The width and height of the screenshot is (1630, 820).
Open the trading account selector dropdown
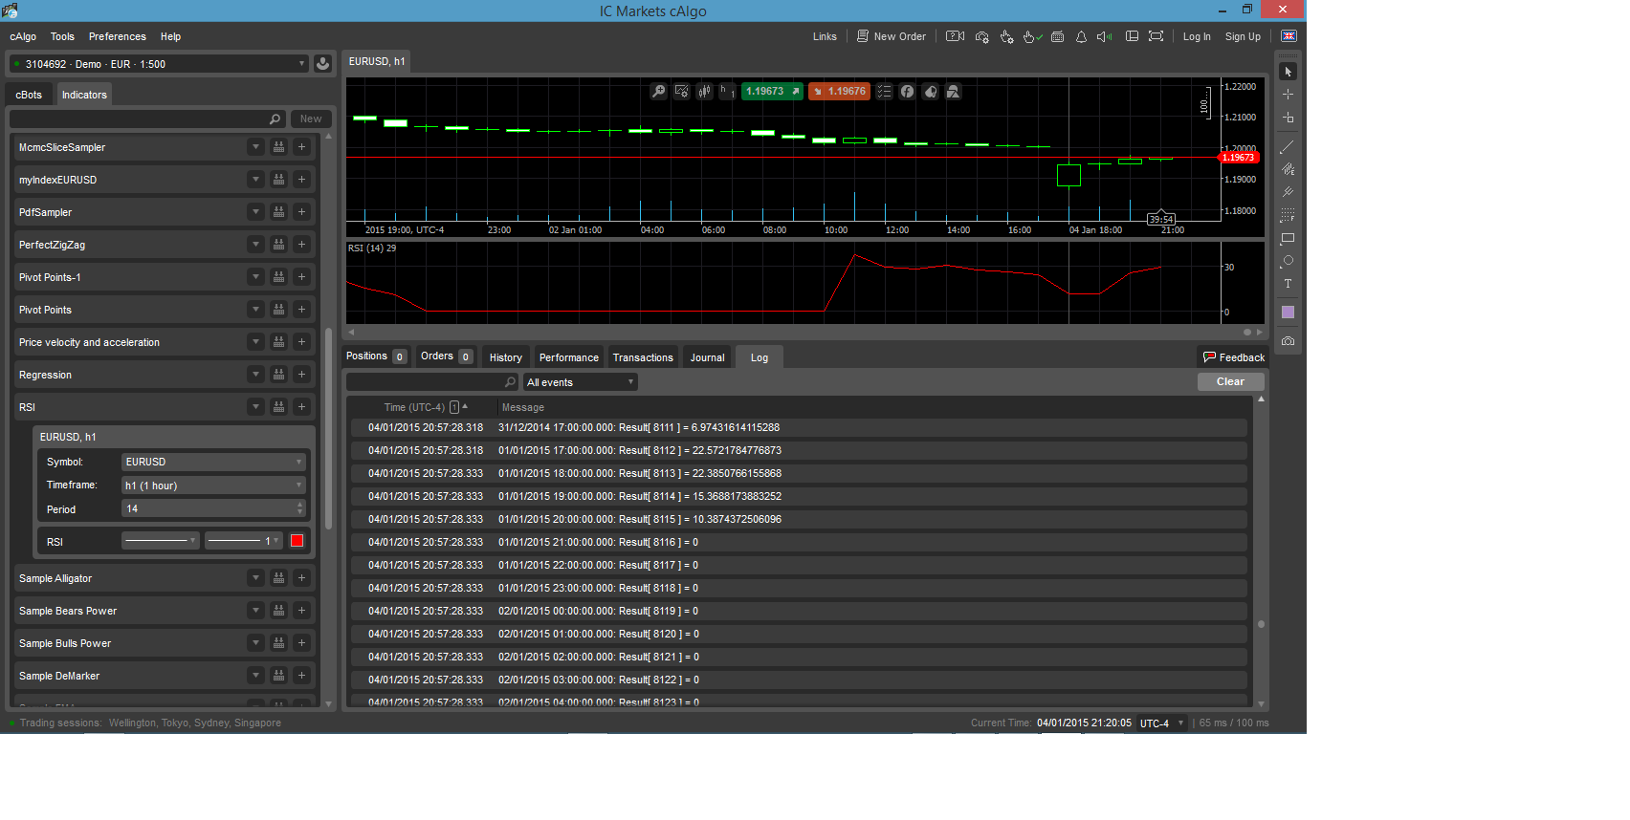[x=159, y=64]
